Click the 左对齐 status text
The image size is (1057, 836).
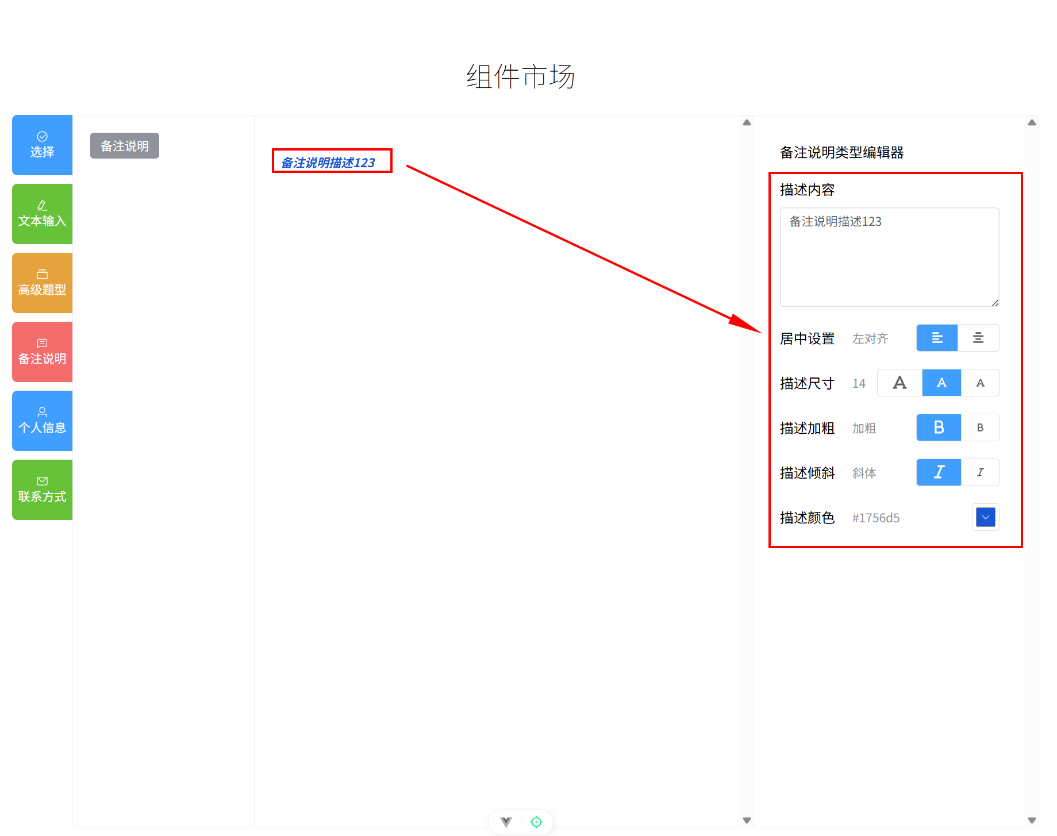click(870, 338)
